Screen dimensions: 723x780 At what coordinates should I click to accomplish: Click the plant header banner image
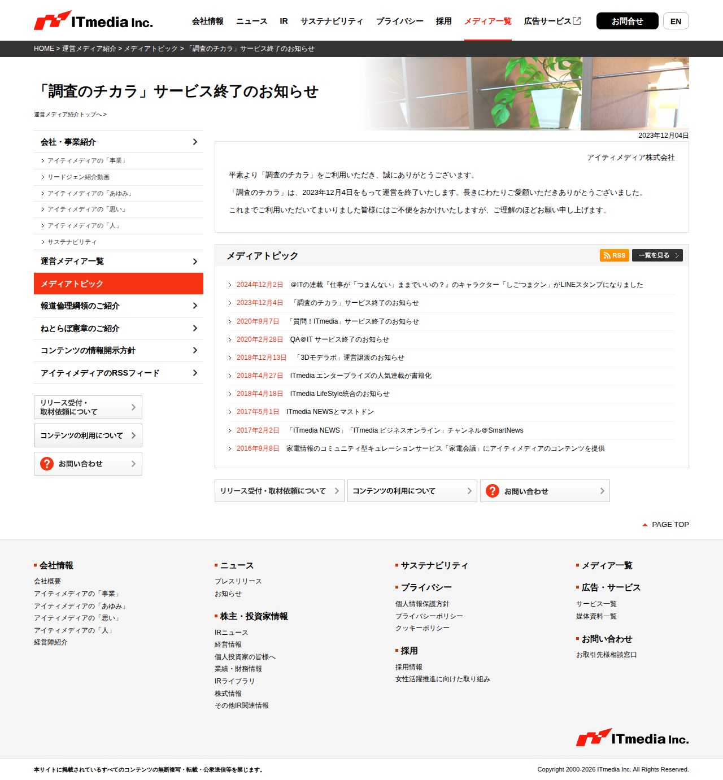click(x=525, y=94)
